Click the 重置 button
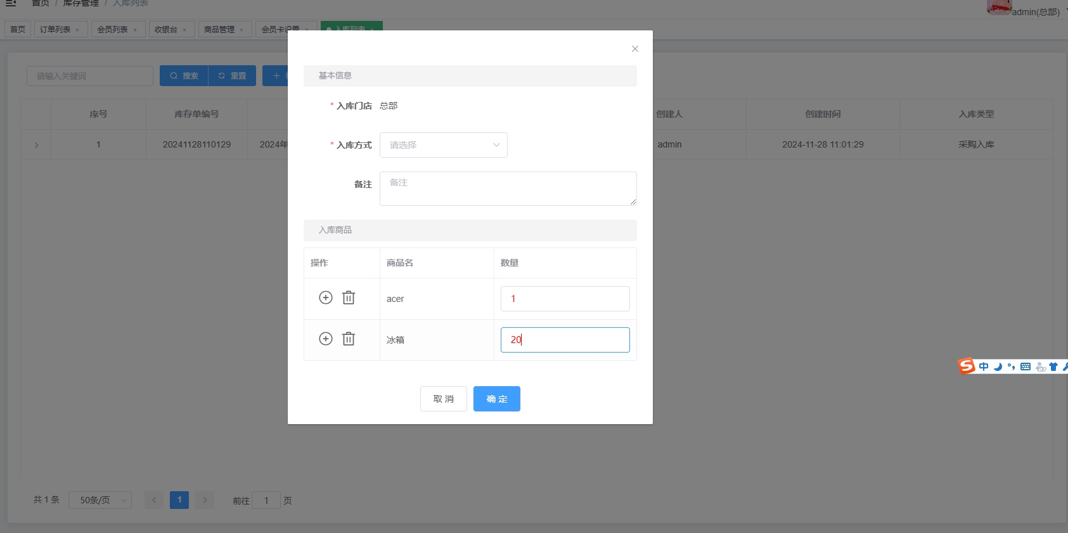The image size is (1068, 533). pos(232,75)
